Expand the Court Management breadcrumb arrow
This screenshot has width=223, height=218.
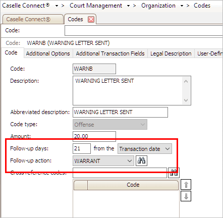pyautogui.click(x=128, y=6)
